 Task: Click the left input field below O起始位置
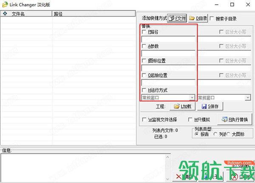click(x=168, y=83)
